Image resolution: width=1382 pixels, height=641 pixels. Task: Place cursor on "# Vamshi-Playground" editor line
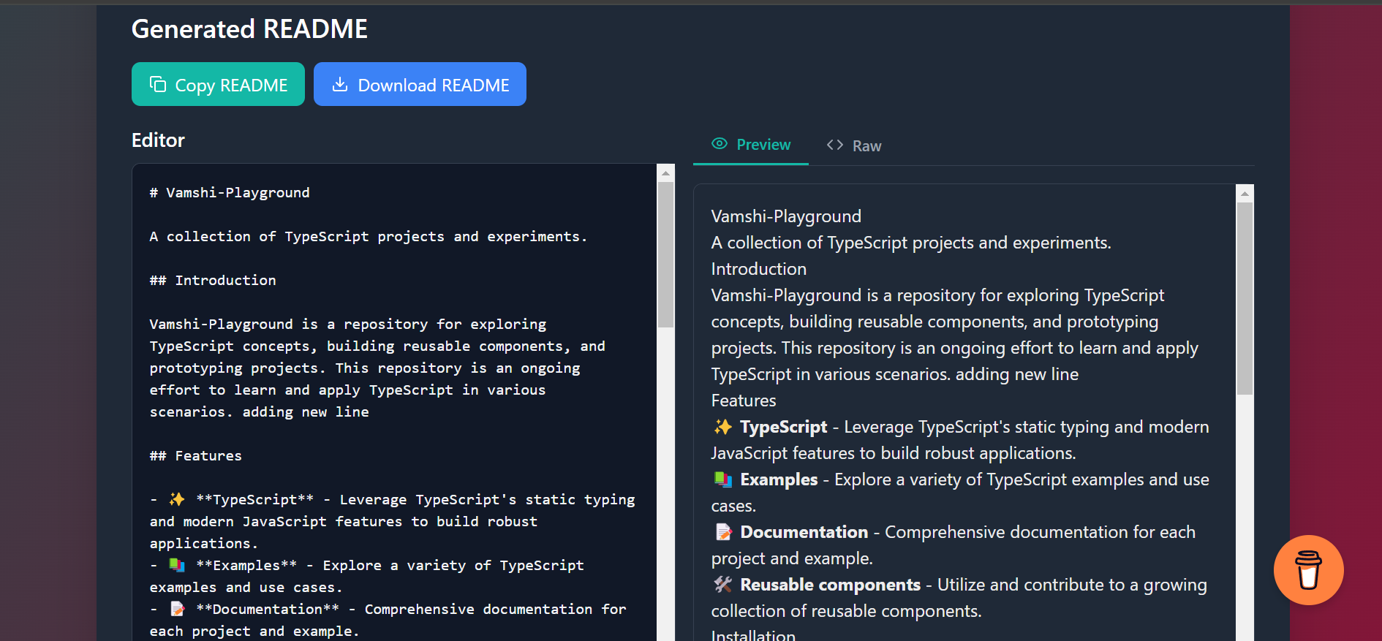click(230, 193)
